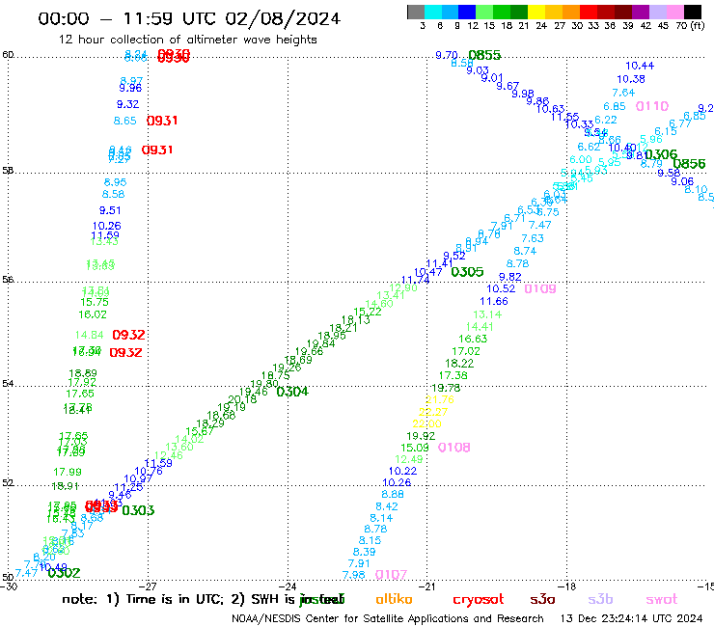Viewport: 714px width, 627px height.
Task: Click the longitude axis label -24
Action: pyautogui.click(x=288, y=586)
